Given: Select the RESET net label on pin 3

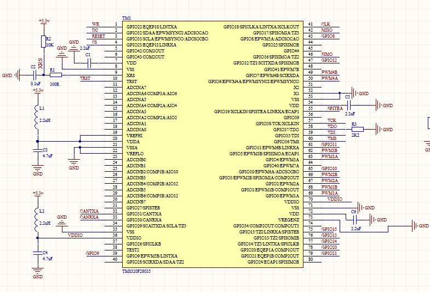Looking at the screenshot, I should point(98,36).
